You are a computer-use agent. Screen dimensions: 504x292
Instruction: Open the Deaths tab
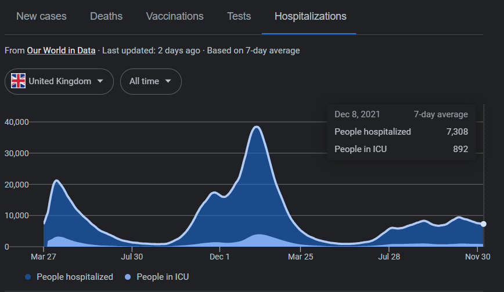[x=106, y=16]
